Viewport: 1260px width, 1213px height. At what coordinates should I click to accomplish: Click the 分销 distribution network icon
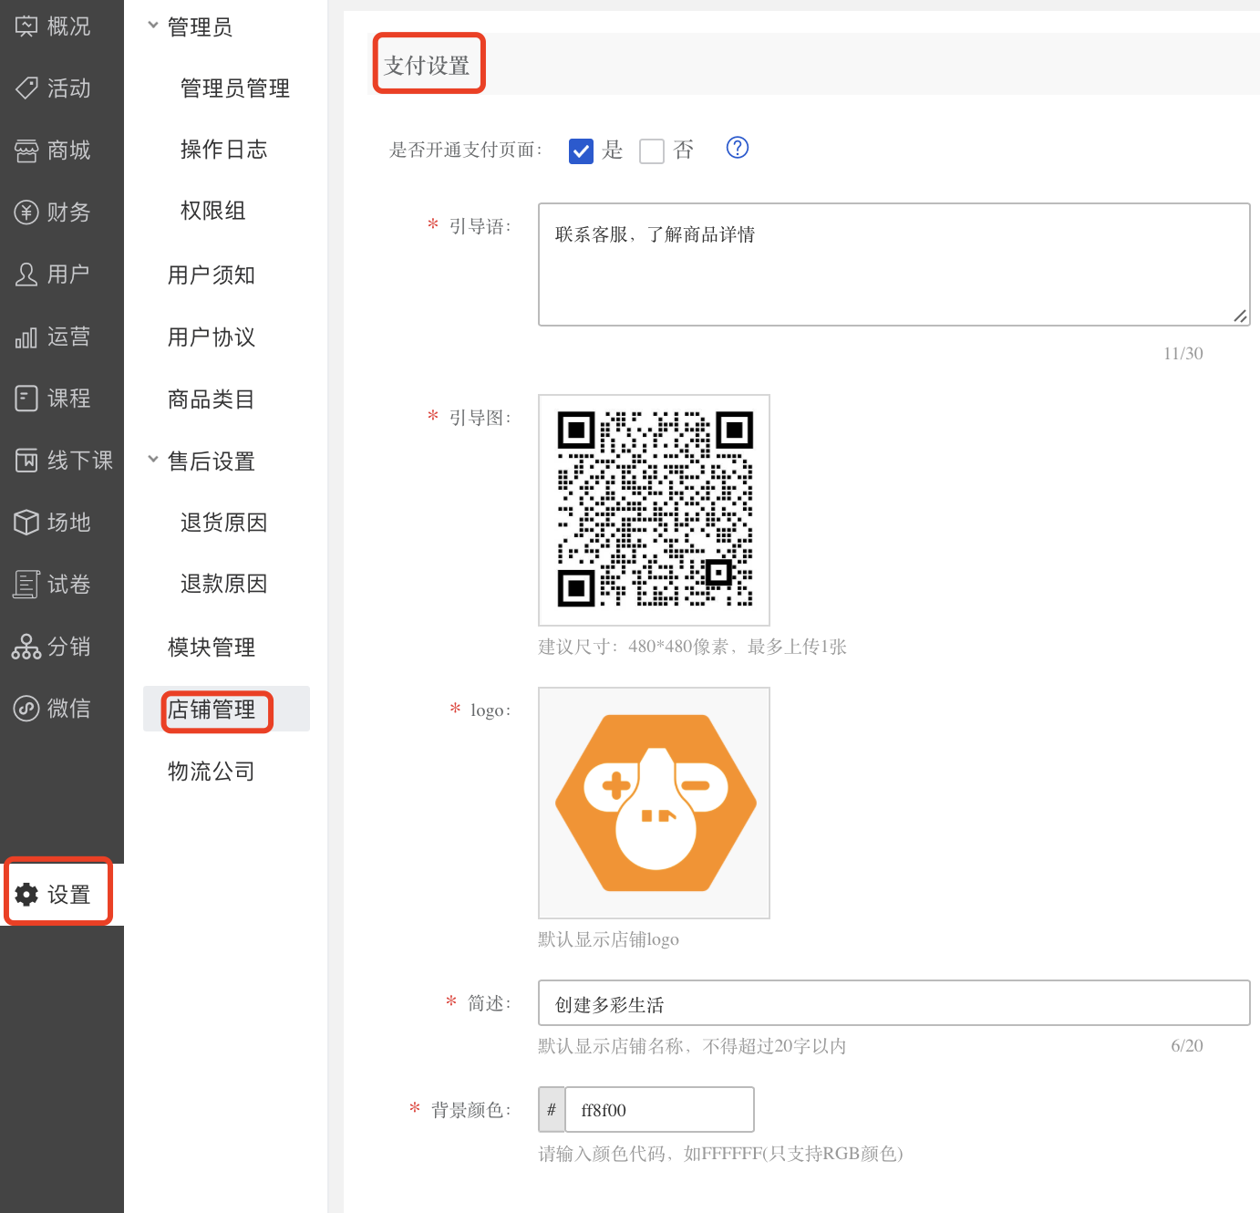point(26,647)
